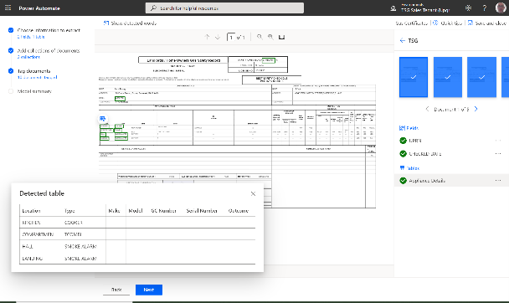509x303 pixels.
Task: Click the 2 fields, 1 table link
Action: point(31,37)
